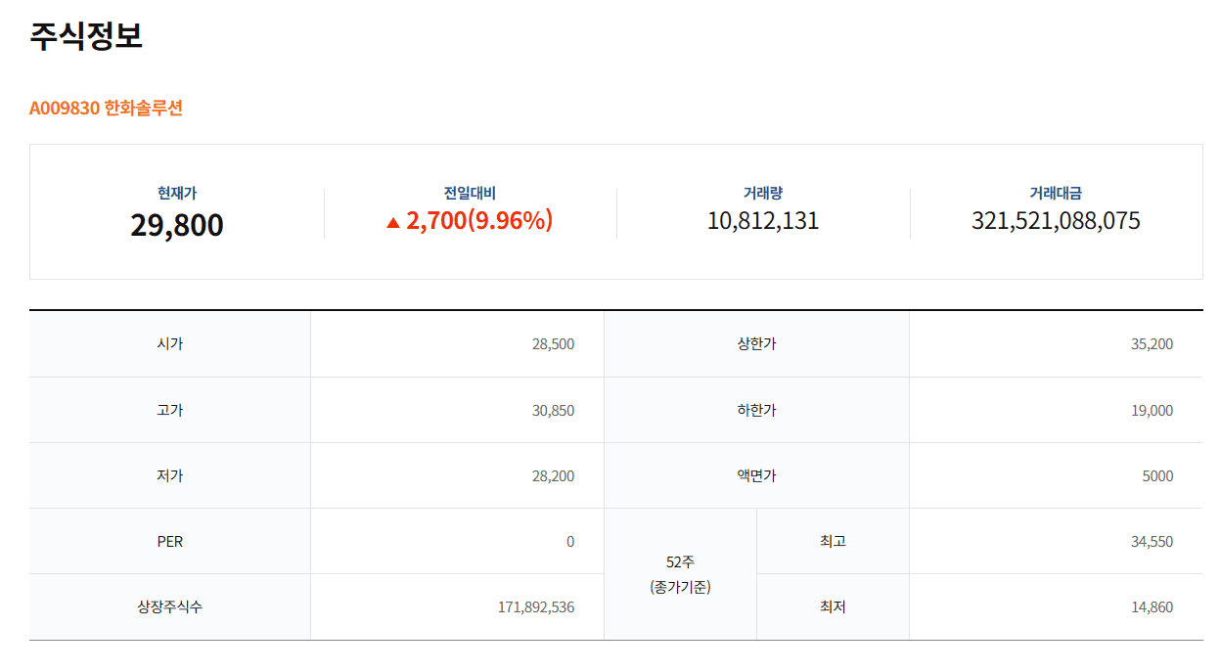Click the 고가 value 30,850
The width and height of the screenshot is (1220, 672).
tap(553, 411)
